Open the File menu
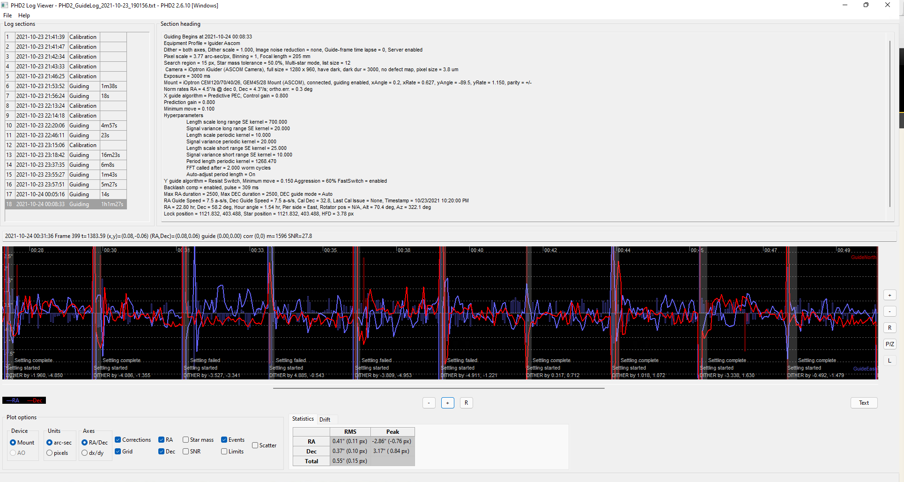Image resolution: width=904 pixels, height=482 pixels. [7, 15]
